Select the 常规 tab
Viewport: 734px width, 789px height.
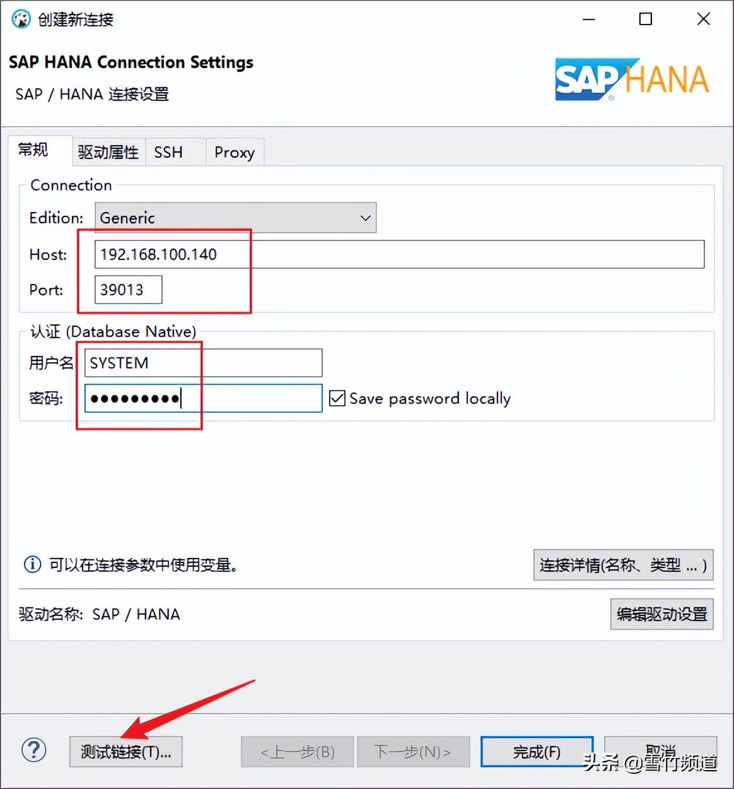click(33, 150)
